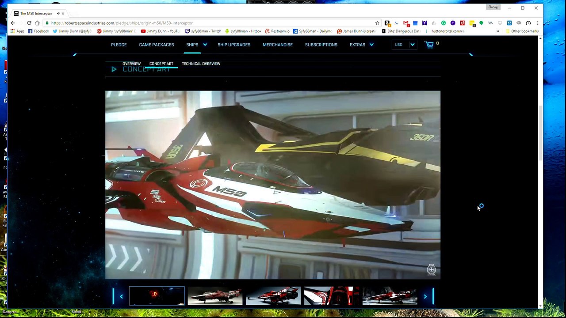The width and height of the screenshot is (566, 318).
Task: Click the blue calendar extension icon
Action: [415, 23]
